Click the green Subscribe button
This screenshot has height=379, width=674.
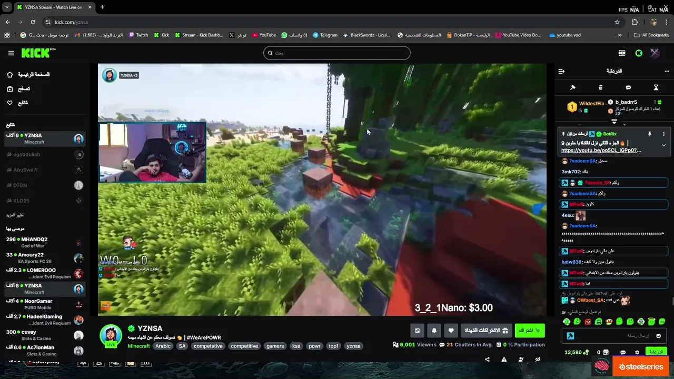tap(530, 331)
